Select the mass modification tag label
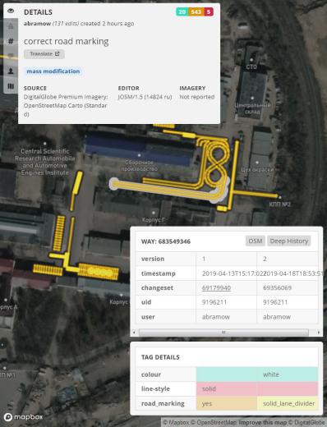This screenshot has width=327, height=427. (x=53, y=71)
